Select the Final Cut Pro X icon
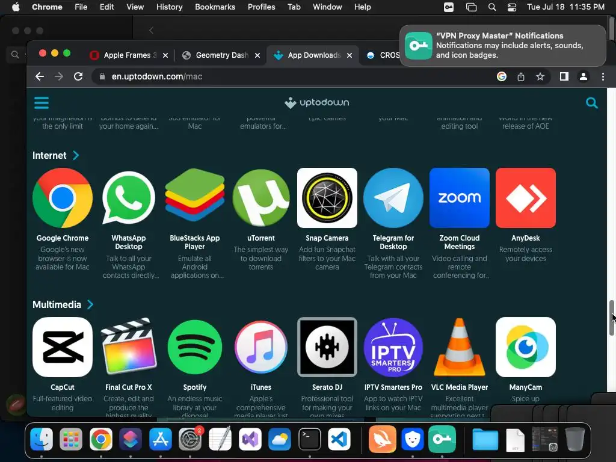 [x=129, y=347]
